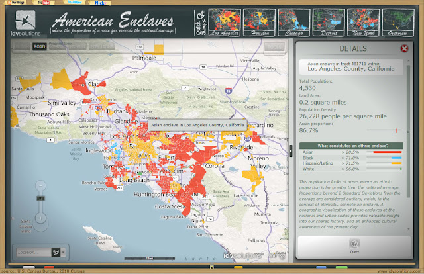Click the yellow chalk in the tray

[x=238, y=267]
